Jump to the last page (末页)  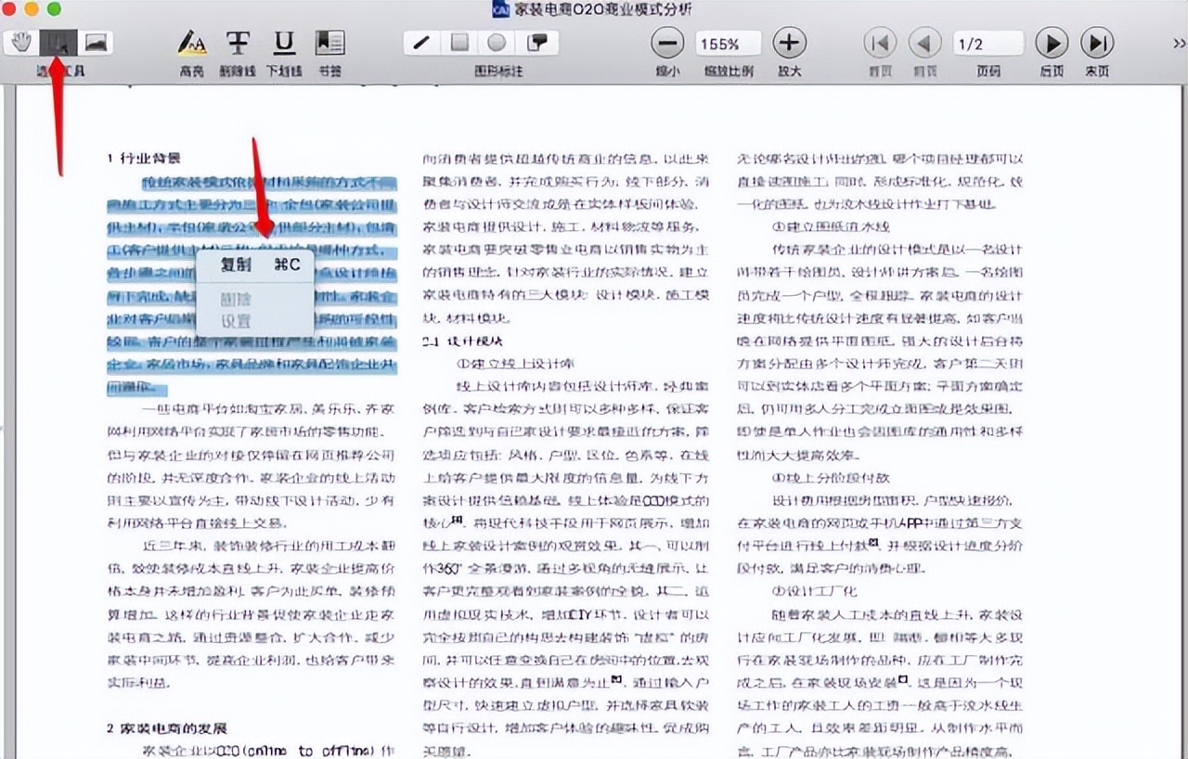(1098, 43)
